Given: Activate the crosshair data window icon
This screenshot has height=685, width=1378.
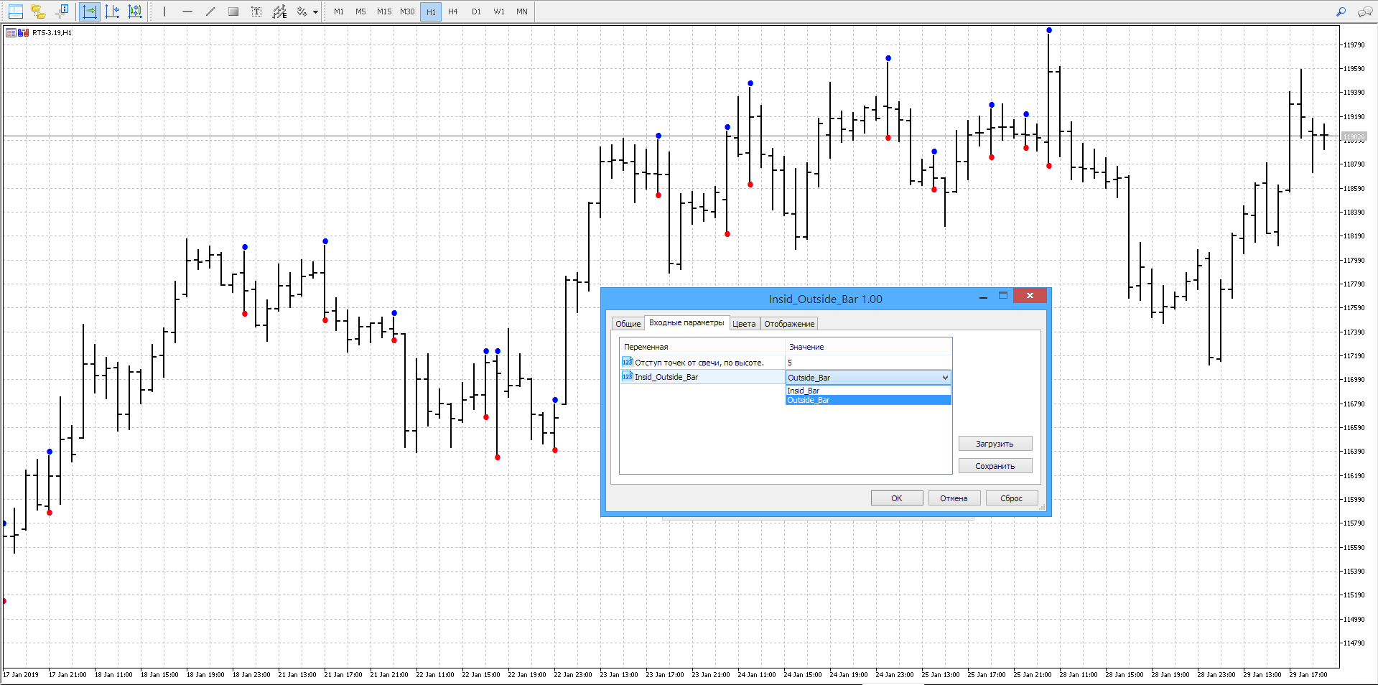Looking at the screenshot, I should coord(62,11).
